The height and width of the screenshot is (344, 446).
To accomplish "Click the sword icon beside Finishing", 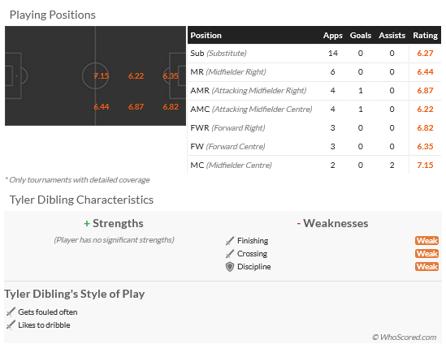I will coord(230,241).
